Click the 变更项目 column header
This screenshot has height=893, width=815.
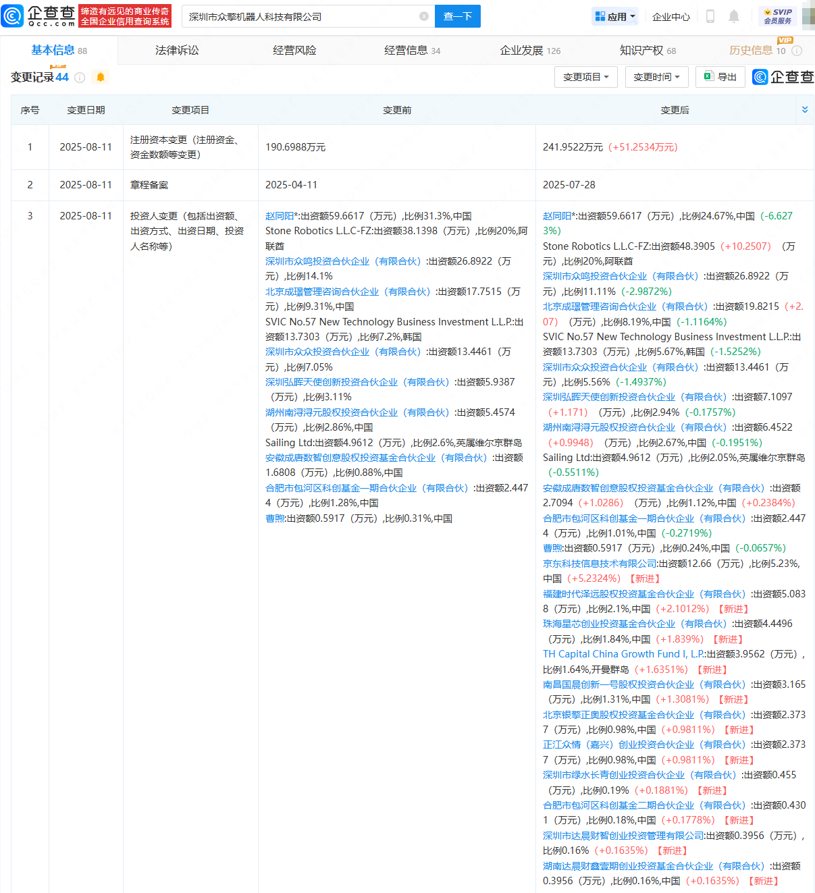[x=190, y=110]
